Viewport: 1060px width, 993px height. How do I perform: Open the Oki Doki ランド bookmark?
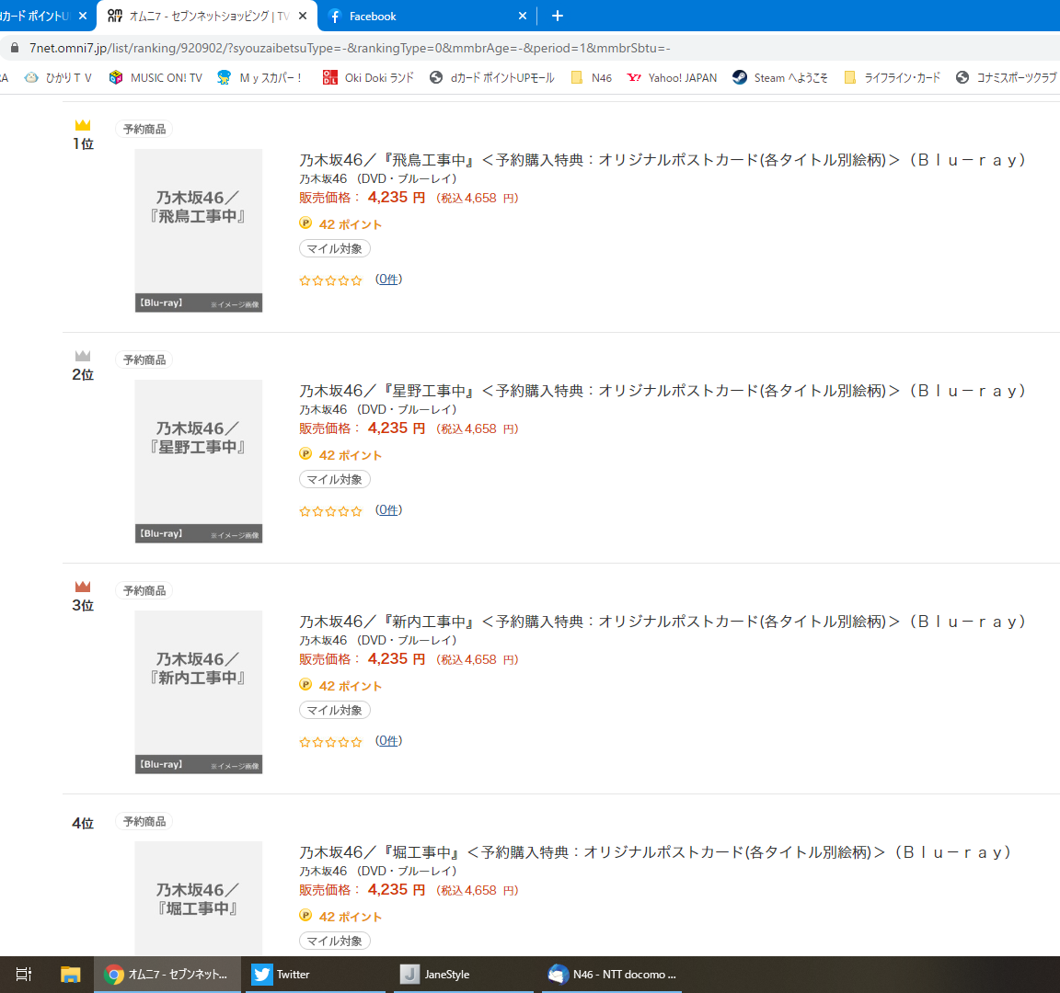pyautogui.click(x=368, y=77)
